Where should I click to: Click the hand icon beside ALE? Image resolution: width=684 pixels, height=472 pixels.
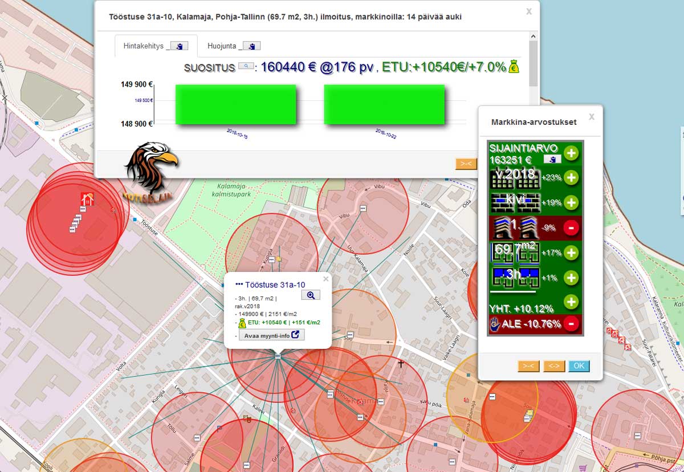pos(495,324)
